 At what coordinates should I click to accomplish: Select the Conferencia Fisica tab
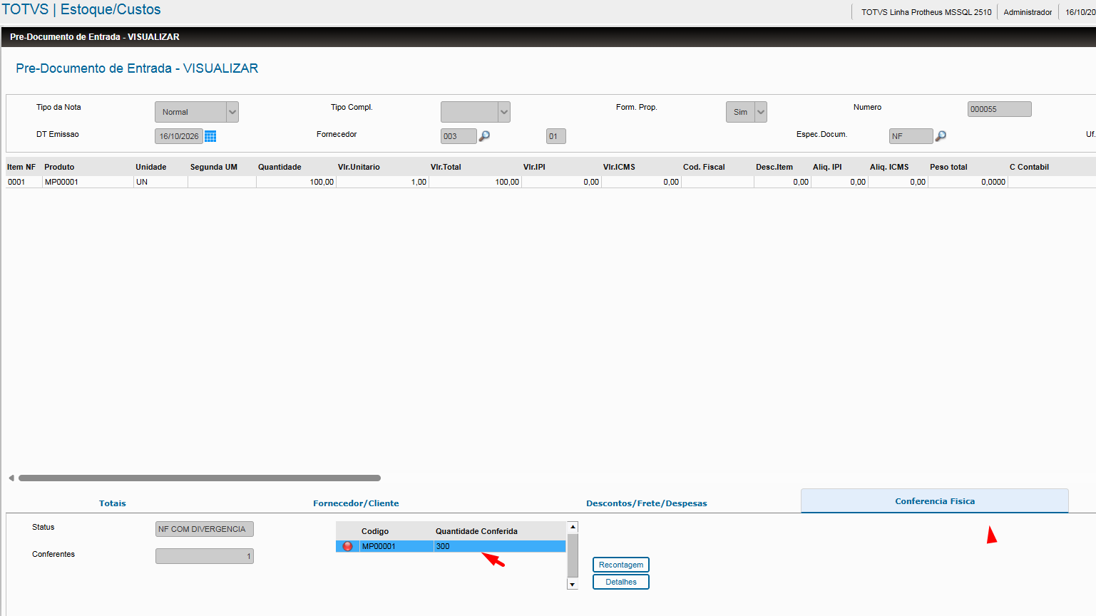tap(935, 501)
